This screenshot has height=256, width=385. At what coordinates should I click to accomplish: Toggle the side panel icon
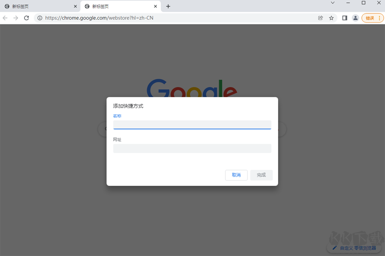point(345,18)
